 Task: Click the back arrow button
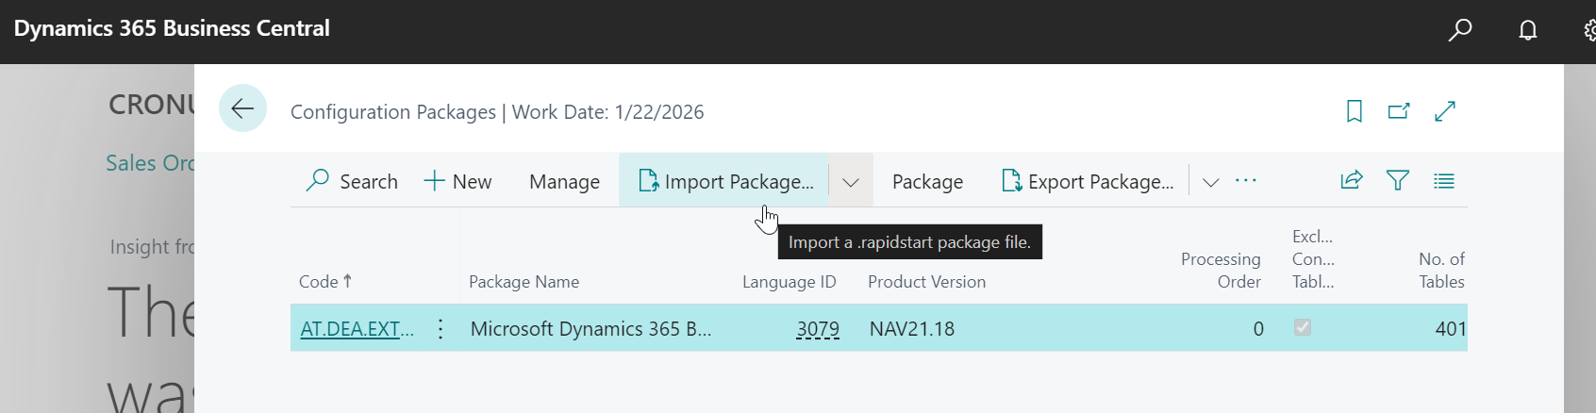[242, 108]
